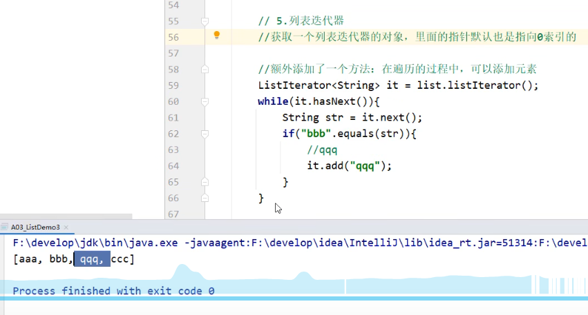Click "Process finished with exit code 0" text
588x315 pixels.
click(x=113, y=291)
